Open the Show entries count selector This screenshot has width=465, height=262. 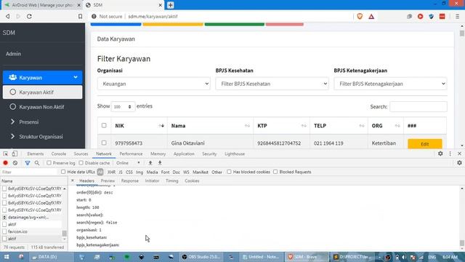[x=123, y=106]
